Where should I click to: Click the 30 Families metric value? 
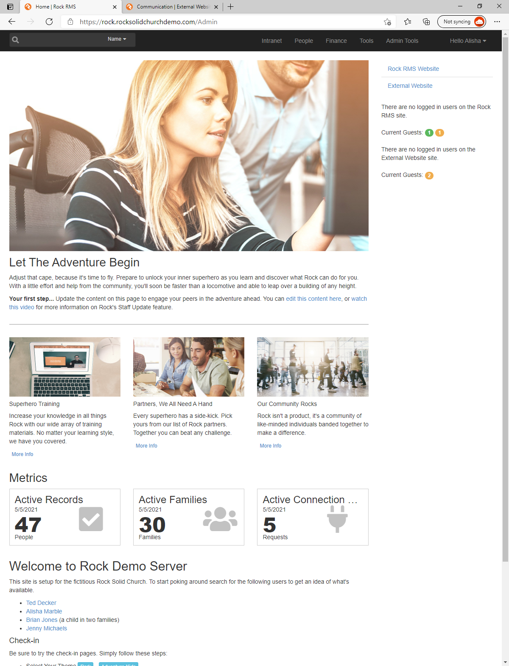pos(152,525)
